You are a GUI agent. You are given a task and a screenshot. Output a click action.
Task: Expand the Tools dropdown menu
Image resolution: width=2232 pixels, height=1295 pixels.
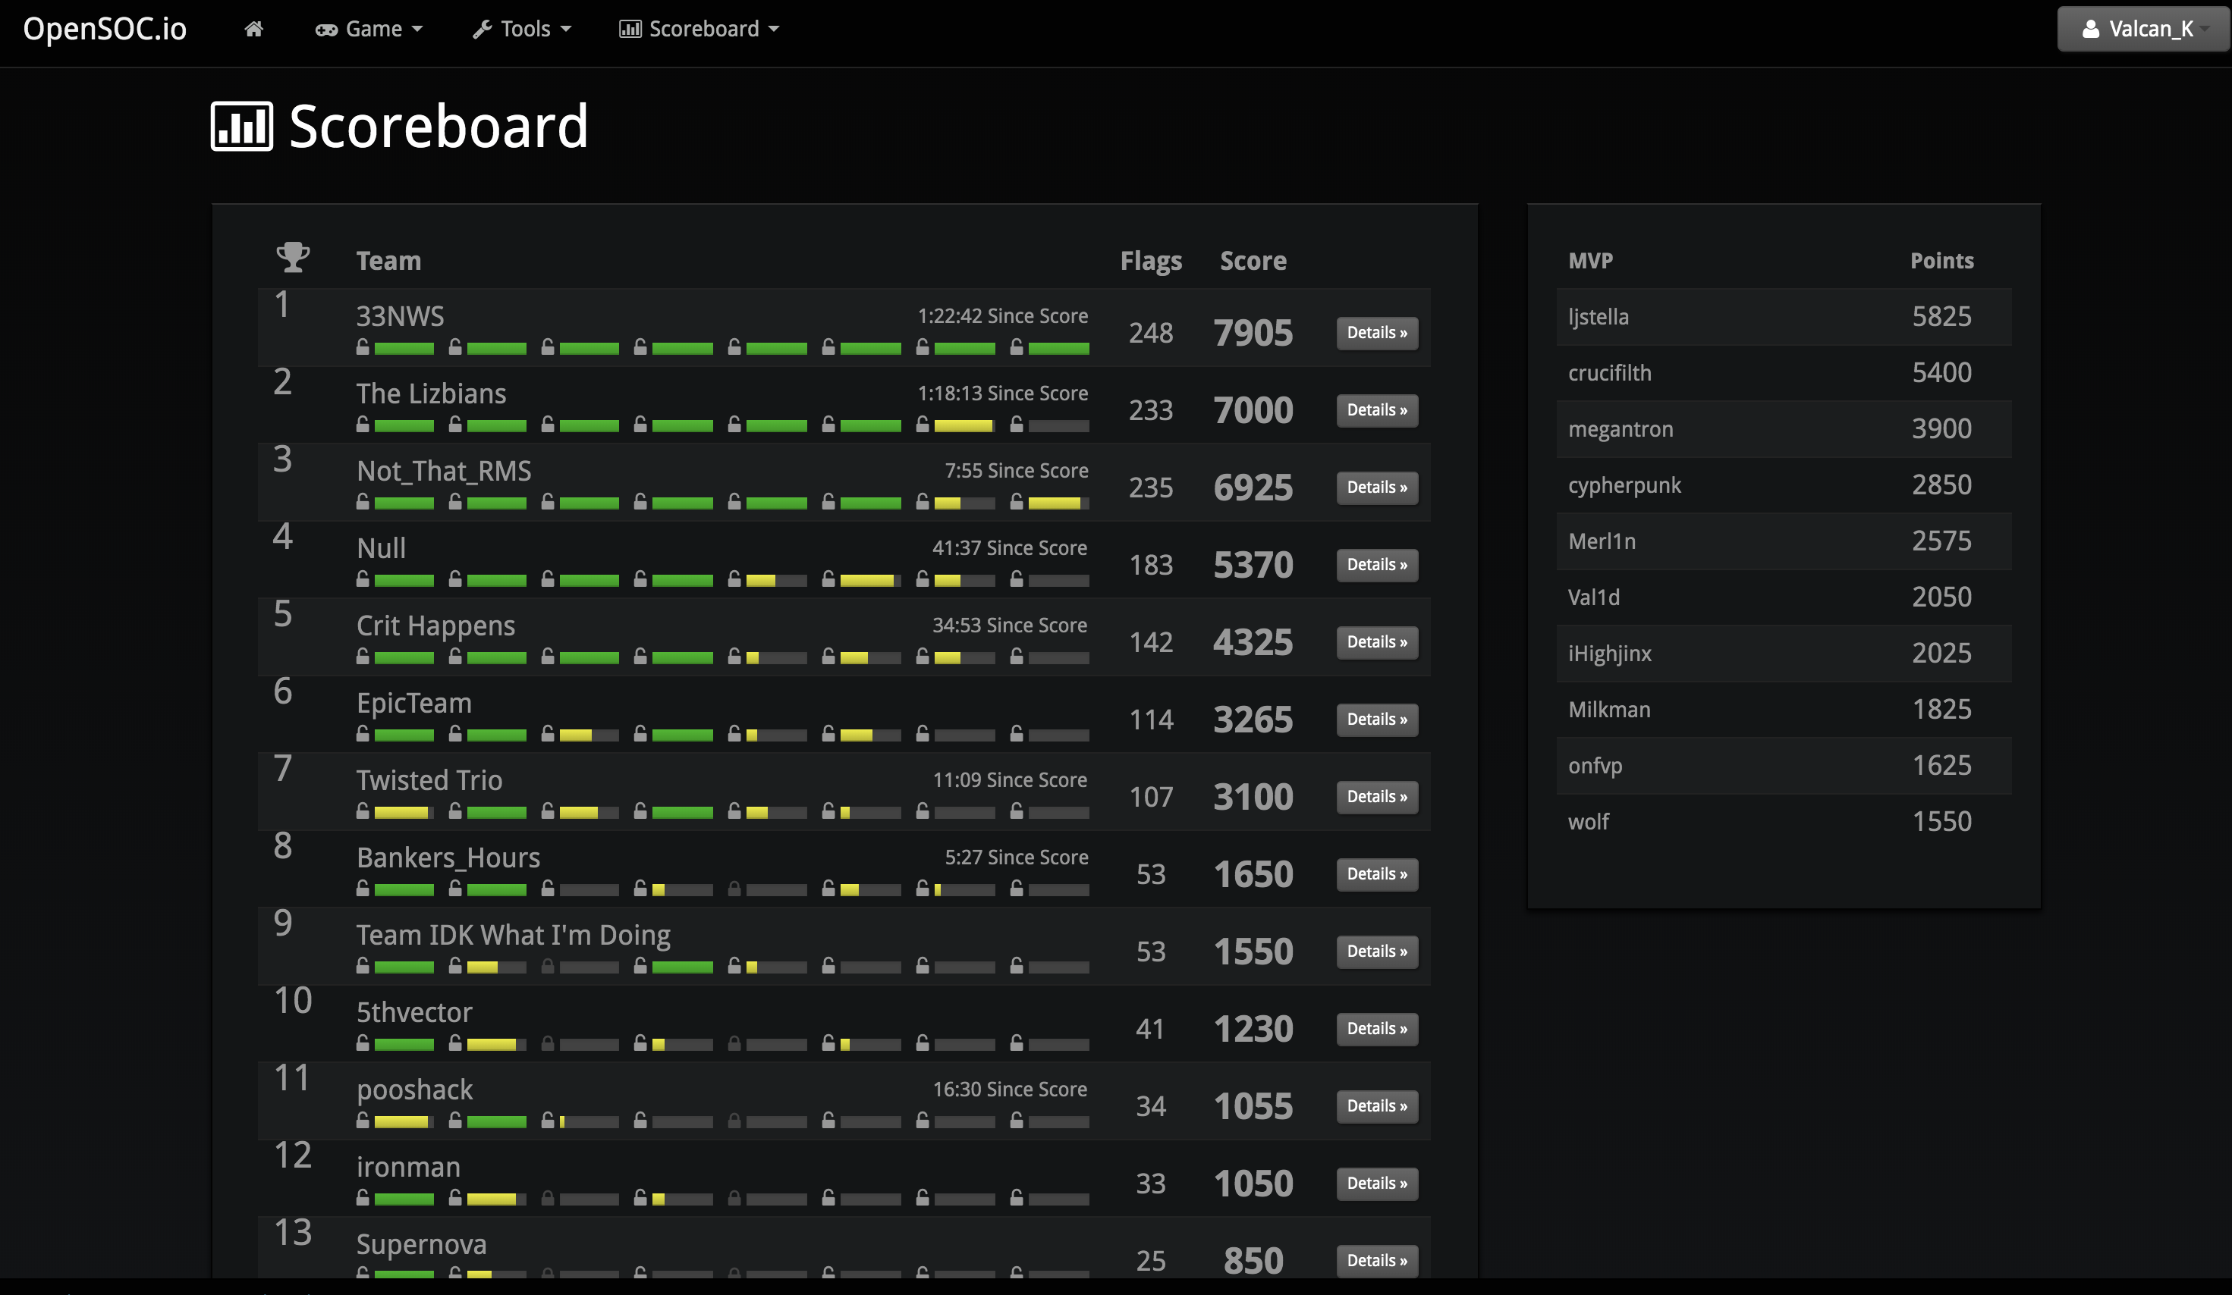coord(522,30)
